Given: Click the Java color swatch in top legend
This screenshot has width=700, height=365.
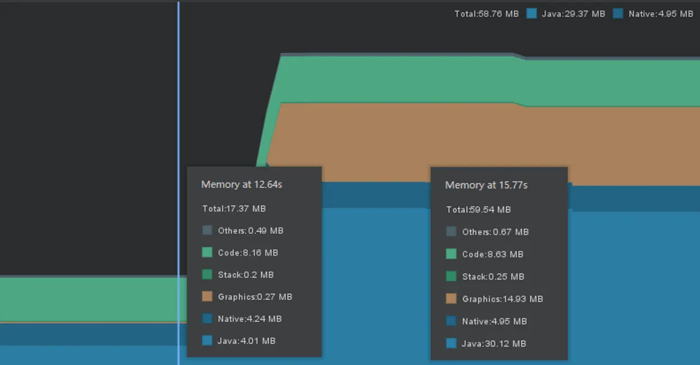Looking at the screenshot, I should click(x=532, y=13).
